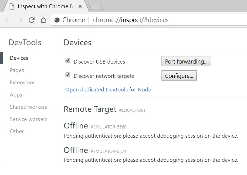Viewport: 247px width, 175px height.
Task: Click the browser forward arrow
Action: [x=20, y=20]
